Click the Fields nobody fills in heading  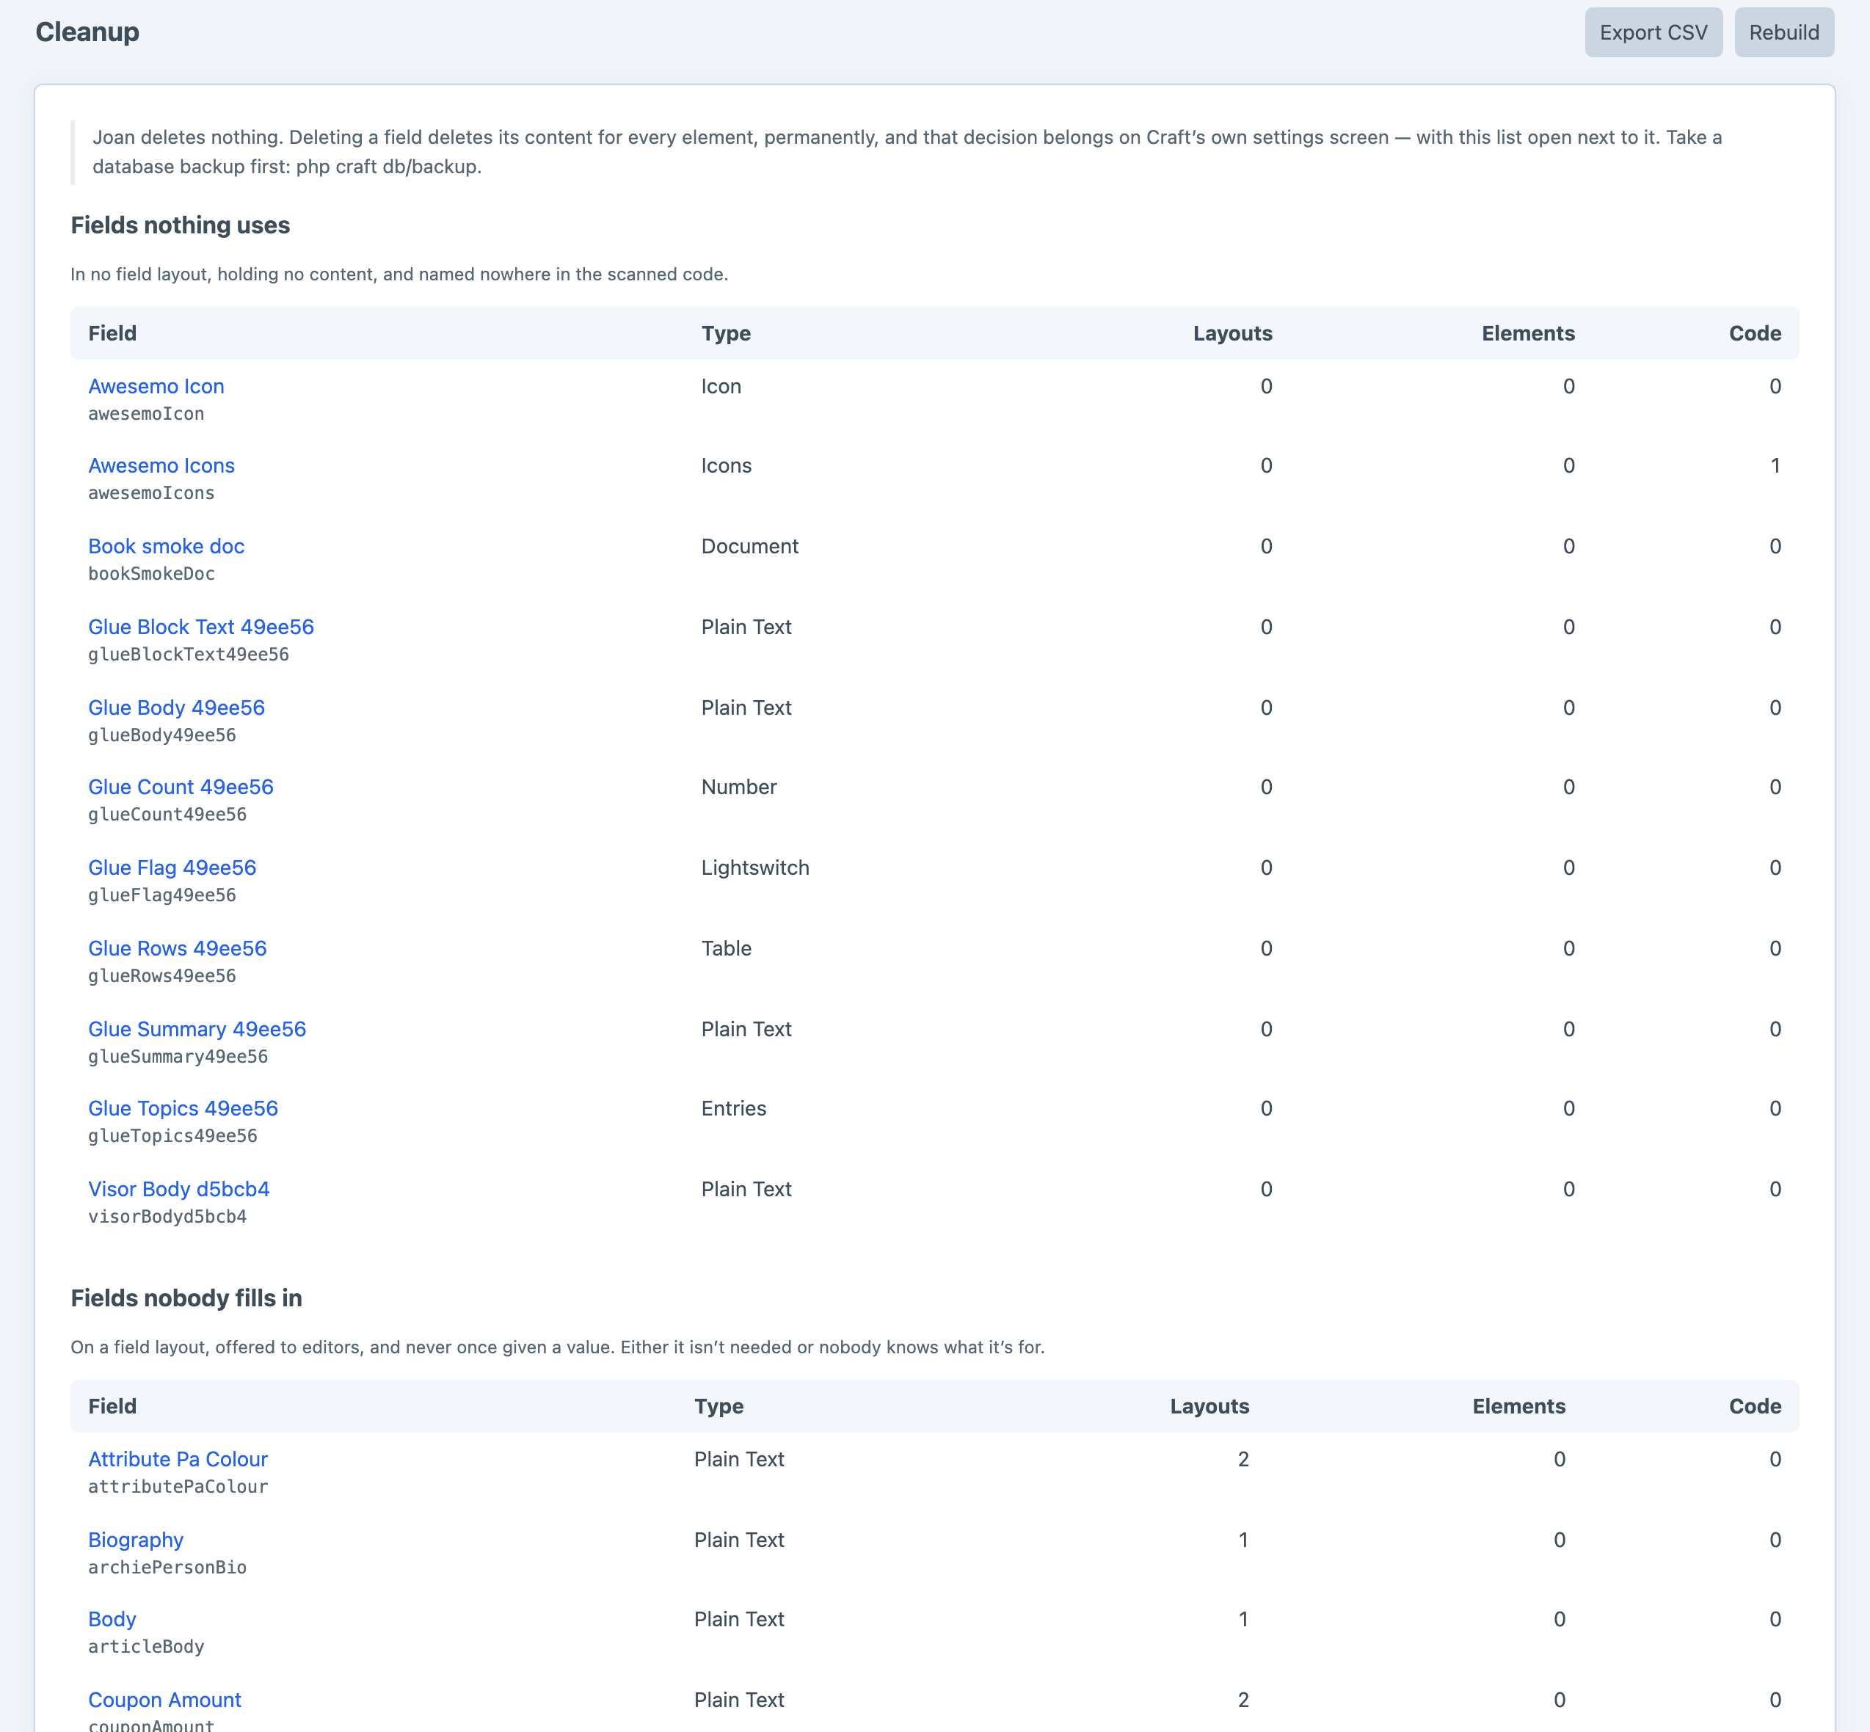186,1298
